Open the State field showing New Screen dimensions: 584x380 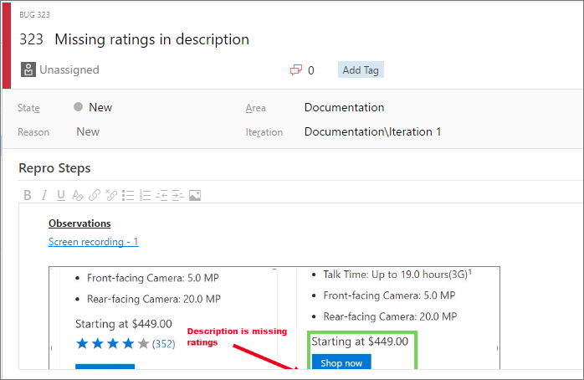100,107
